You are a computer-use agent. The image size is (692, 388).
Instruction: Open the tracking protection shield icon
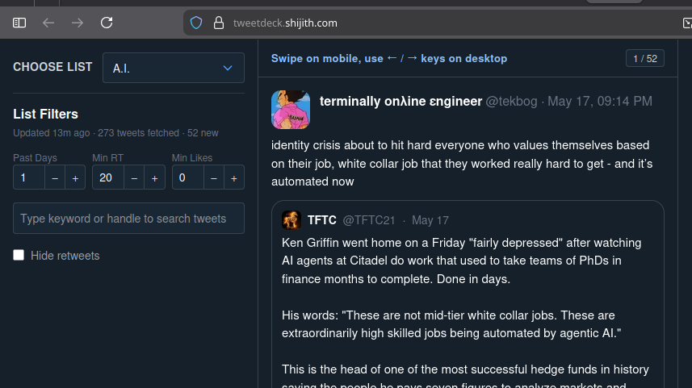click(196, 23)
